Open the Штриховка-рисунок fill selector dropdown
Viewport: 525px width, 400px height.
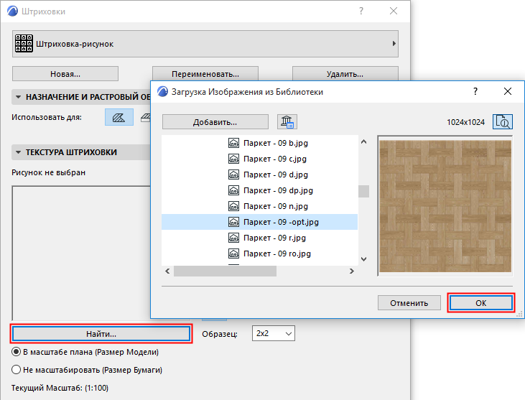click(205, 44)
